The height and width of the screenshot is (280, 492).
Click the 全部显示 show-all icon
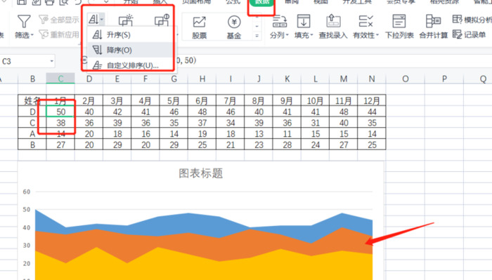click(x=44, y=20)
